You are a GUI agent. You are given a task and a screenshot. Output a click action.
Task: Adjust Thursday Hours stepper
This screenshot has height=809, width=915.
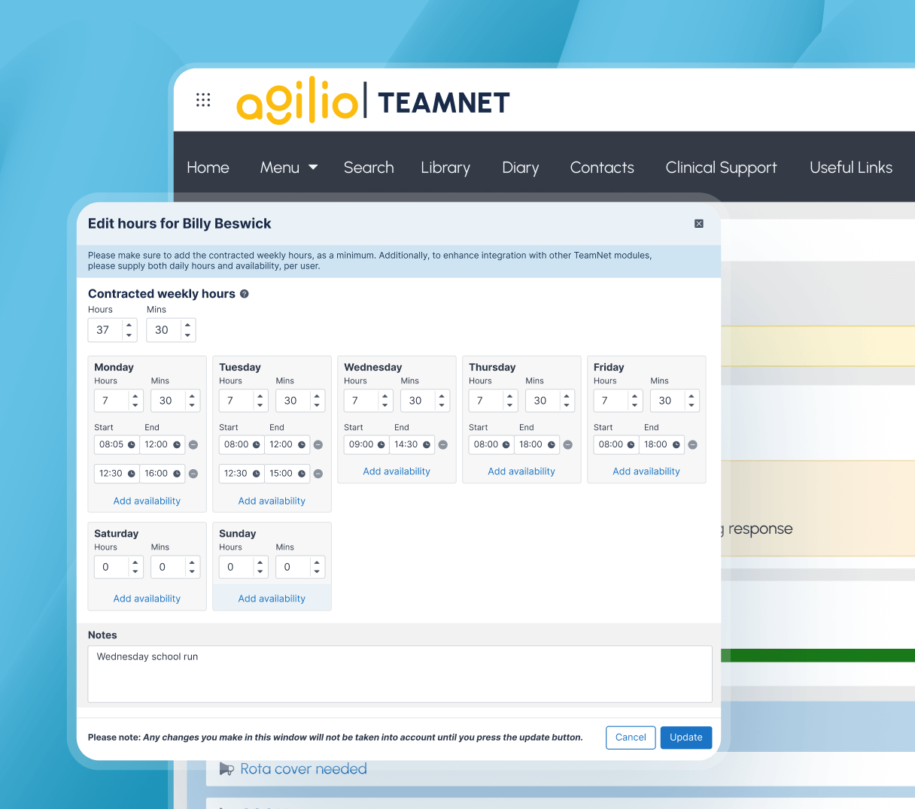[510, 401]
